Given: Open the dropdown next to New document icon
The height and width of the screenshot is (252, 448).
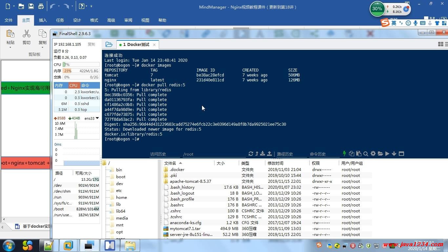Looking at the screenshot, I should pos(13,6).
